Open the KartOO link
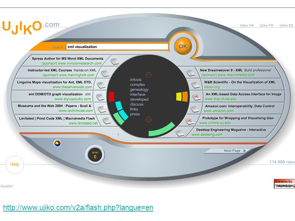The height and width of the screenshot is (221, 295). pos(6,186)
